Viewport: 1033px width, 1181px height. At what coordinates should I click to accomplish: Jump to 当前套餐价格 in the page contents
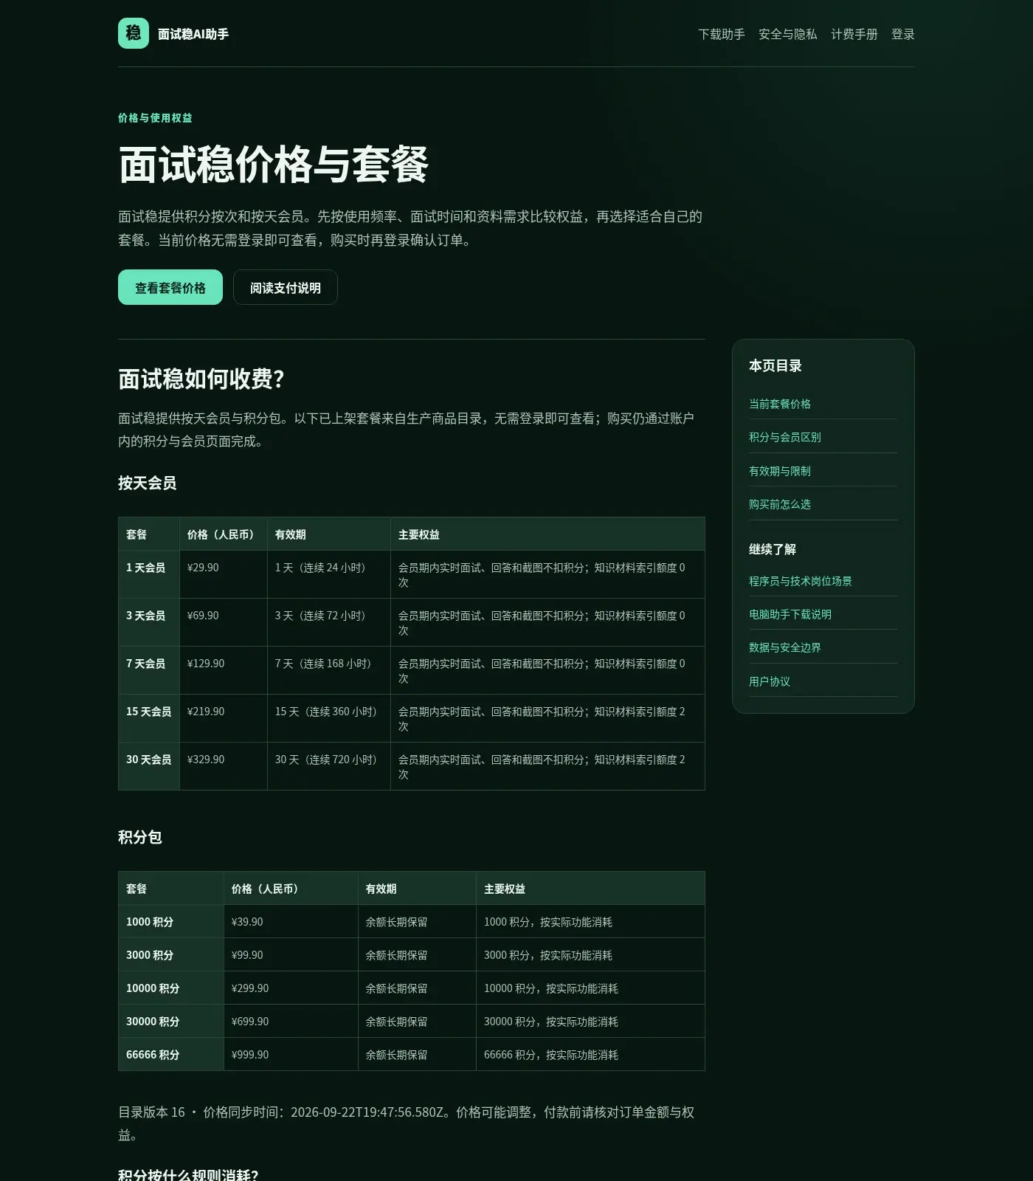(780, 404)
